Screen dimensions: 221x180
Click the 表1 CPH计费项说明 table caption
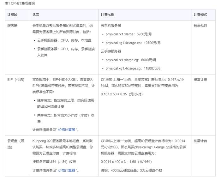[x=20, y=3]
